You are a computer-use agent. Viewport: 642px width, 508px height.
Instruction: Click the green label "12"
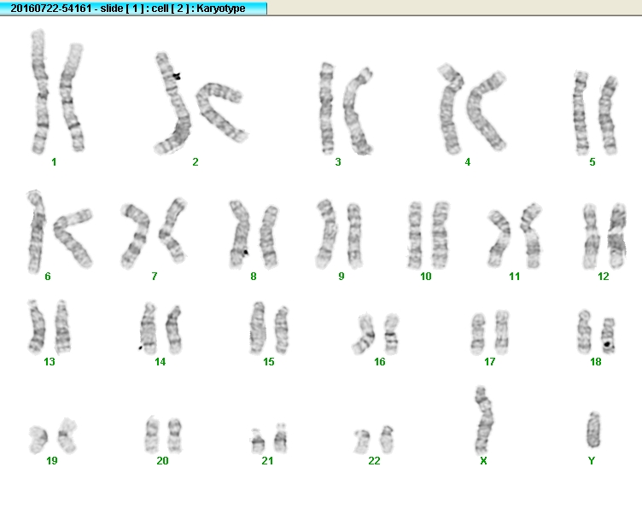click(603, 277)
